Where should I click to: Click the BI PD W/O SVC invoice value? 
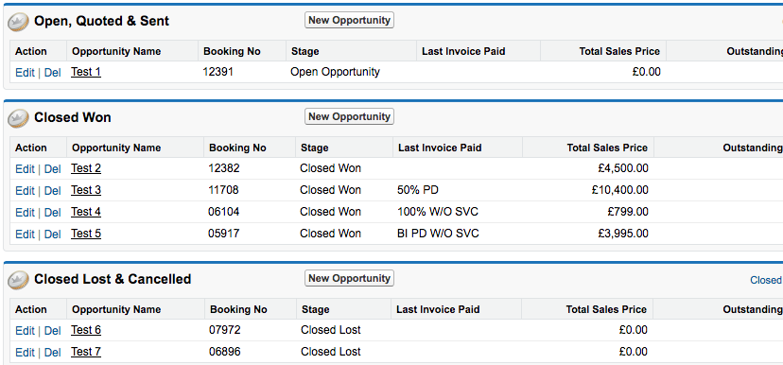(438, 234)
